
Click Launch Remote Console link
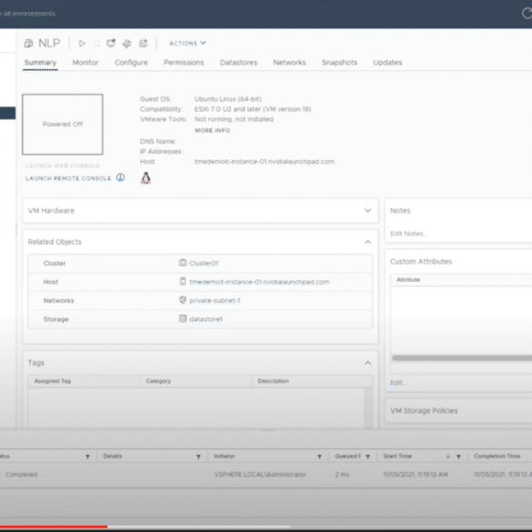pyautogui.click(x=68, y=178)
